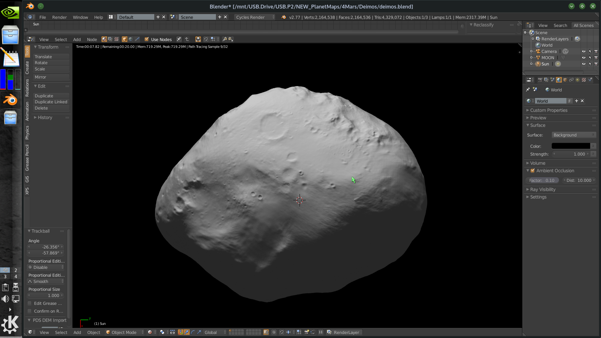
Task: Launch Blender from the desktop dock
Action: [10, 100]
